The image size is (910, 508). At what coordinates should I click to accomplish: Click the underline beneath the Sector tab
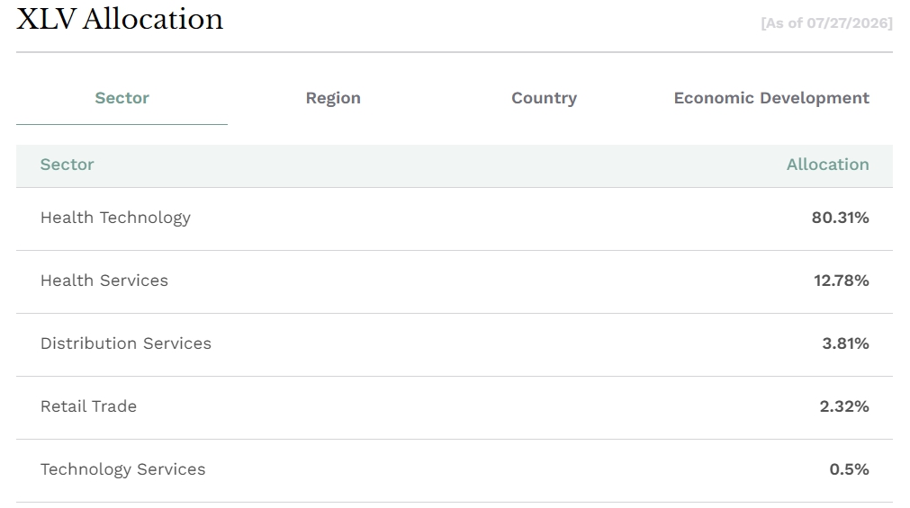122,124
